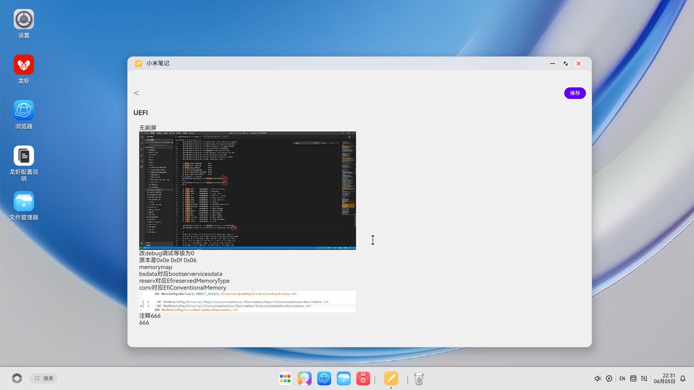Minimize the 小米笔记 window
Viewport: 694px width, 390px height.
pos(553,64)
